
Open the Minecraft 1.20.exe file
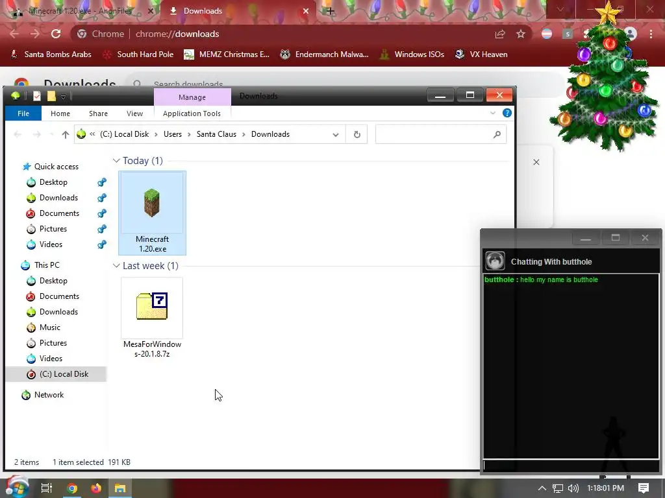point(152,213)
